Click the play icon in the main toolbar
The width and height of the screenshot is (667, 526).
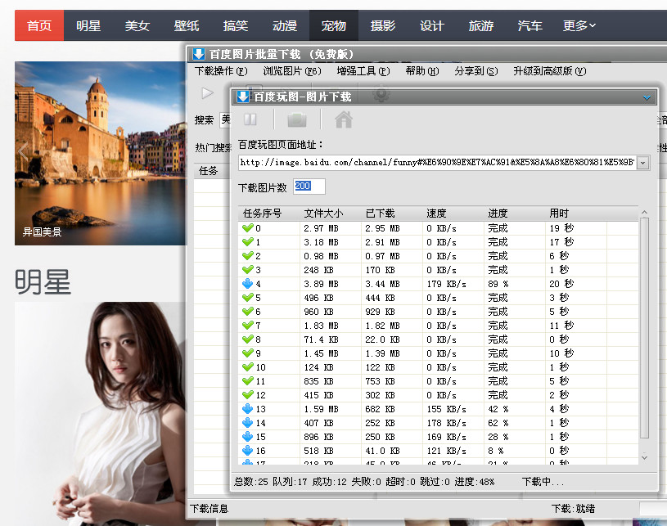click(x=207, y=93)
